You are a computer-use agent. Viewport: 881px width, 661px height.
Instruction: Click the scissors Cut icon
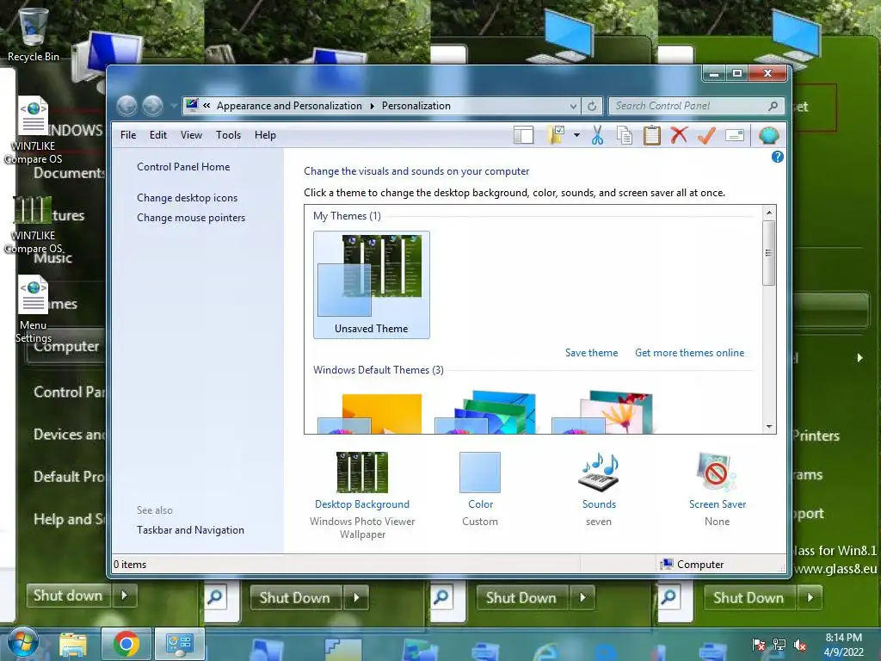(x=597, y=135)
